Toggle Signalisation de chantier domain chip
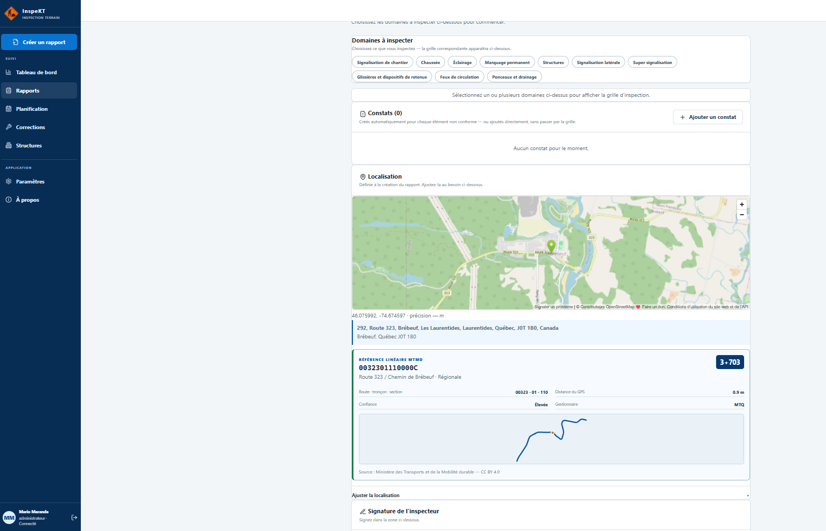This screenshot has width=826, height=531. click(x=383, y=62)
